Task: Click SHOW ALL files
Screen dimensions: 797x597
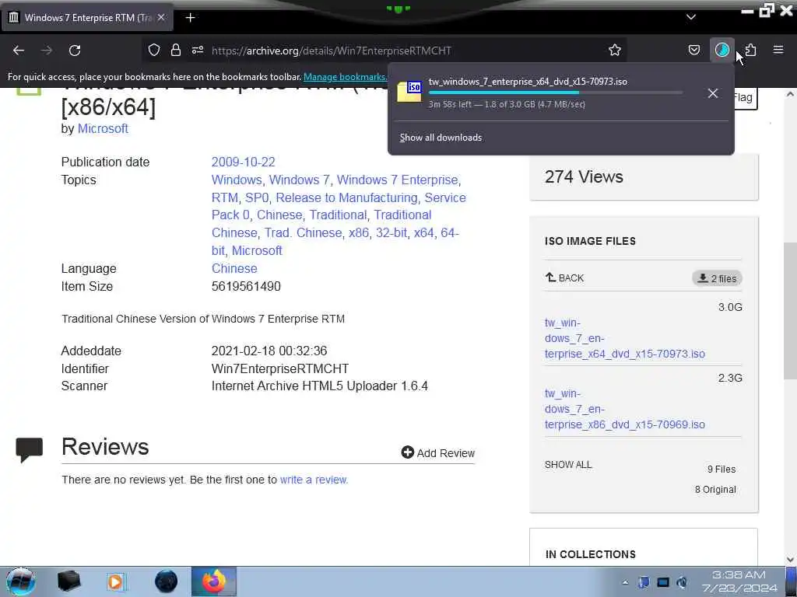Action: tap(568, 465)
